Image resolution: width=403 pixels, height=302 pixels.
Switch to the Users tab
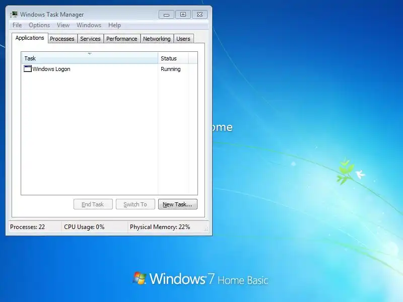tap(183, 39)
